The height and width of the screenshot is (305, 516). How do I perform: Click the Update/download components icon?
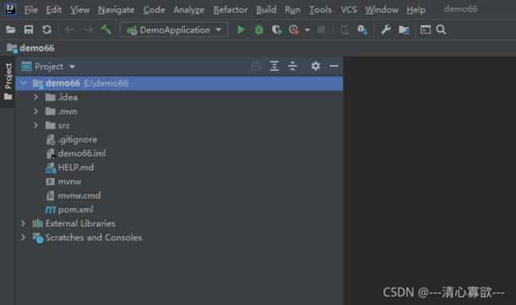click(362, 30)
